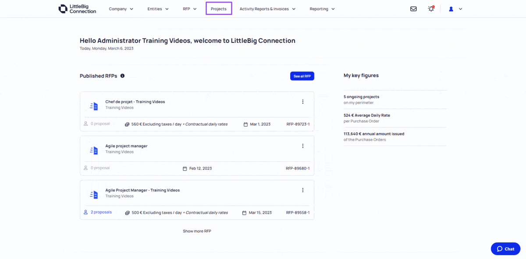
Task: Open the 2 proposals link
Action: (x=101, y=212)
